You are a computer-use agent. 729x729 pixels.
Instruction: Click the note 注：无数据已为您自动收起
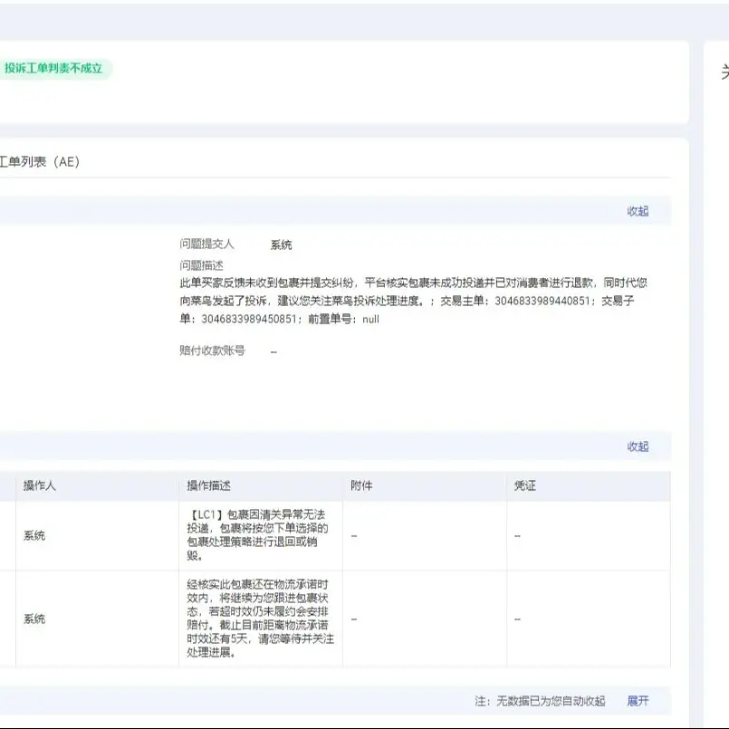(x=540, y=701)
